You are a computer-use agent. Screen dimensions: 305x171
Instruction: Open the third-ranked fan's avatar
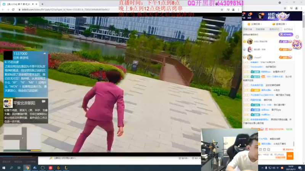click(250, 57)
